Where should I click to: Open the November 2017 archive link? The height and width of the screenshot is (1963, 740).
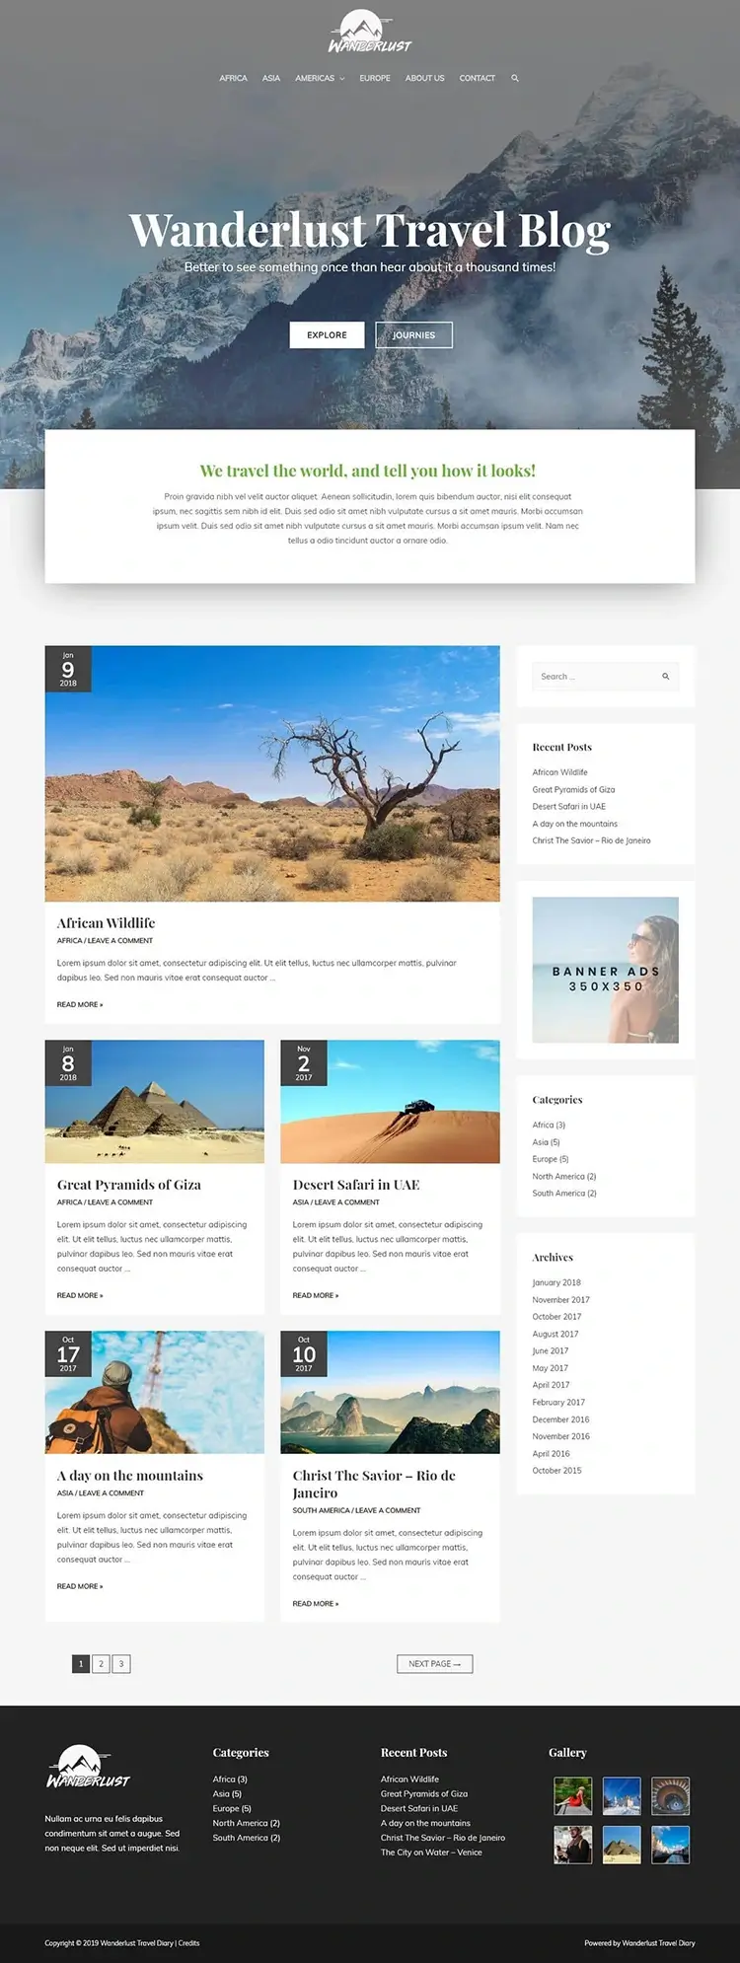tap(560, 1300)
